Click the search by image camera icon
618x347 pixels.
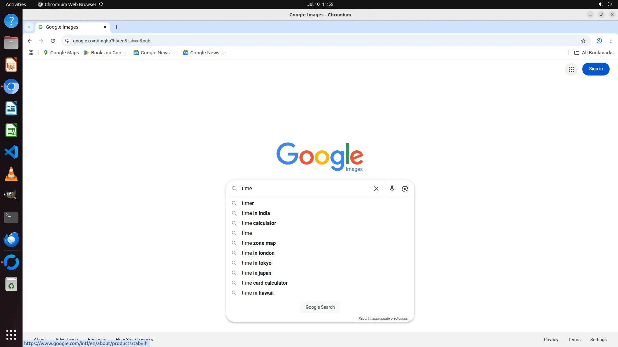(x=405, y=189)
